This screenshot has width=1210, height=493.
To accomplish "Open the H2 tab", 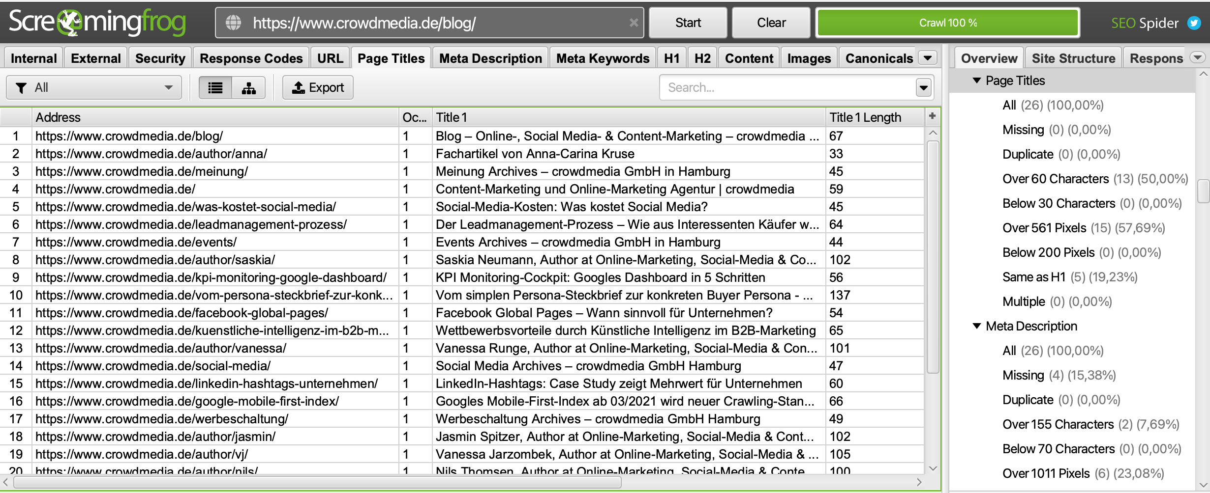I will 702,58.
